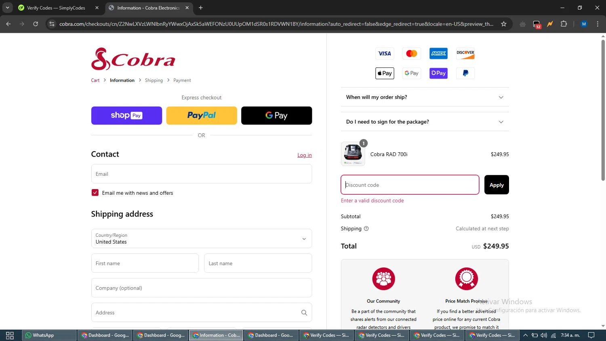Click Shipping breadcrumb step
606x341 pixels.
[x=154, y=80]
